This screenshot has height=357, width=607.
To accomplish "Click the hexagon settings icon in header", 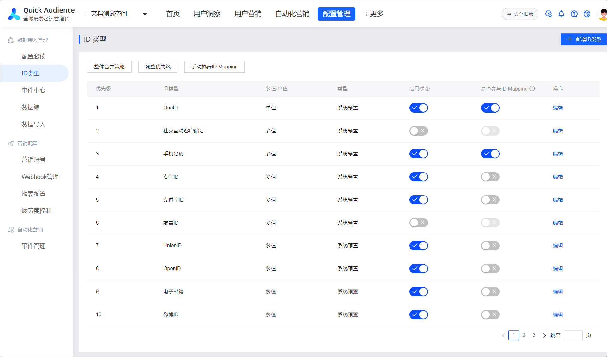I will coord(548,14).
